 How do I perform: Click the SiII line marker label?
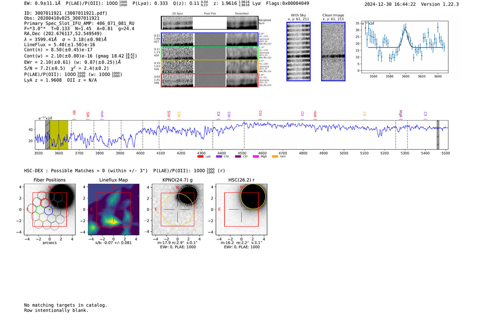click(88, 115)
